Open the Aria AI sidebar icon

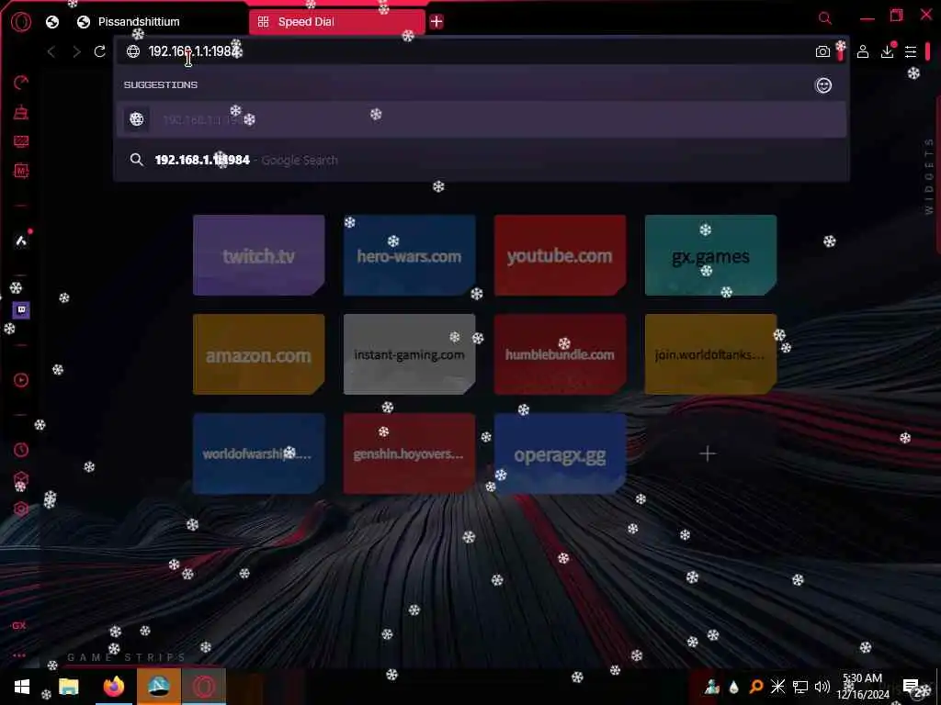(21, 241)
